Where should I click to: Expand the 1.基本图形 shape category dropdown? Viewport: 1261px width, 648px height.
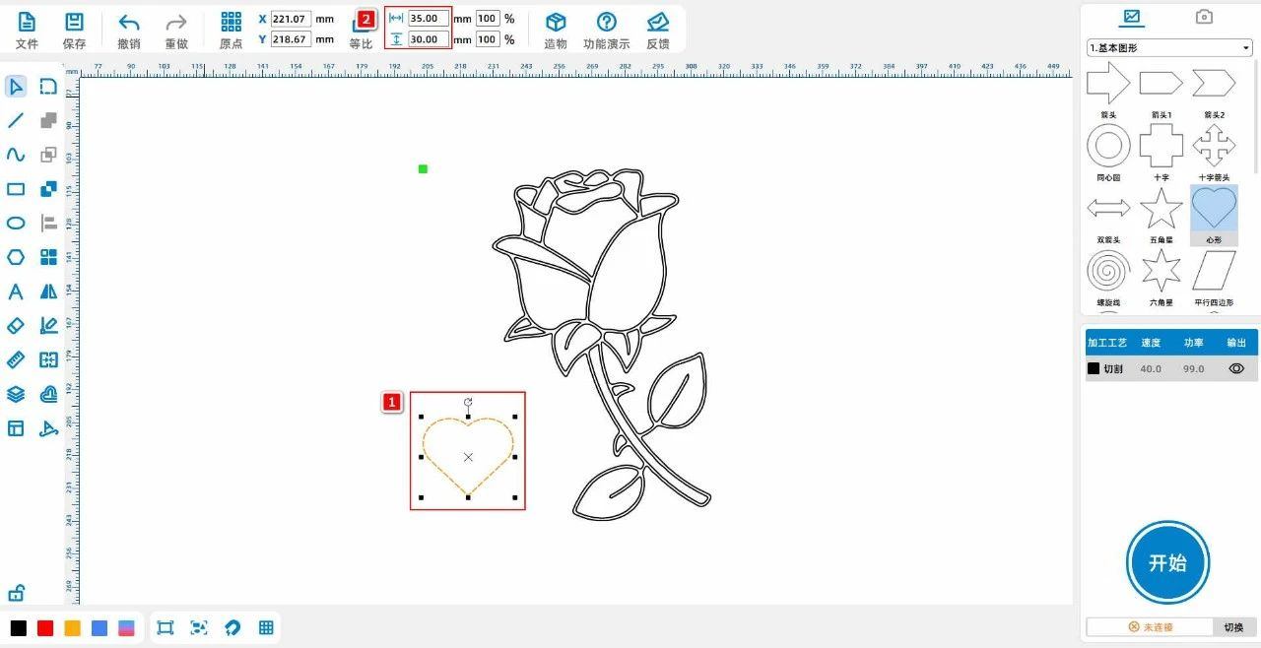tap(1169, 47)
